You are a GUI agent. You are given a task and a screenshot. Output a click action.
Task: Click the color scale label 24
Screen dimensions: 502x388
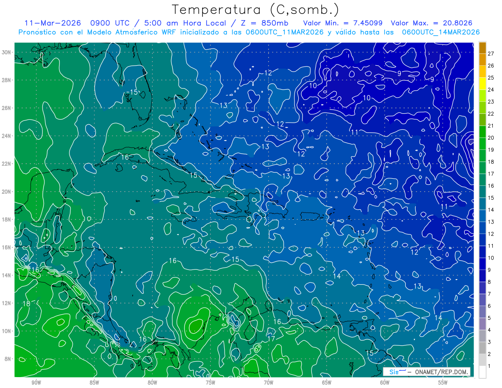pyautogui.click(x=492, y=90)
